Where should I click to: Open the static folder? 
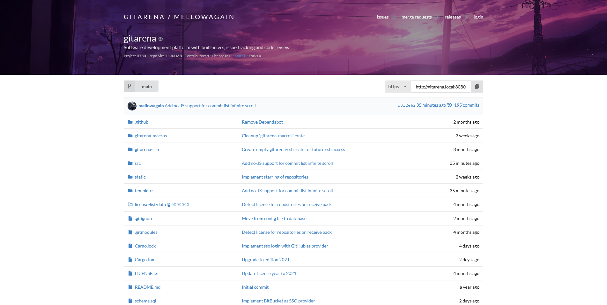[x=140, y=177]
